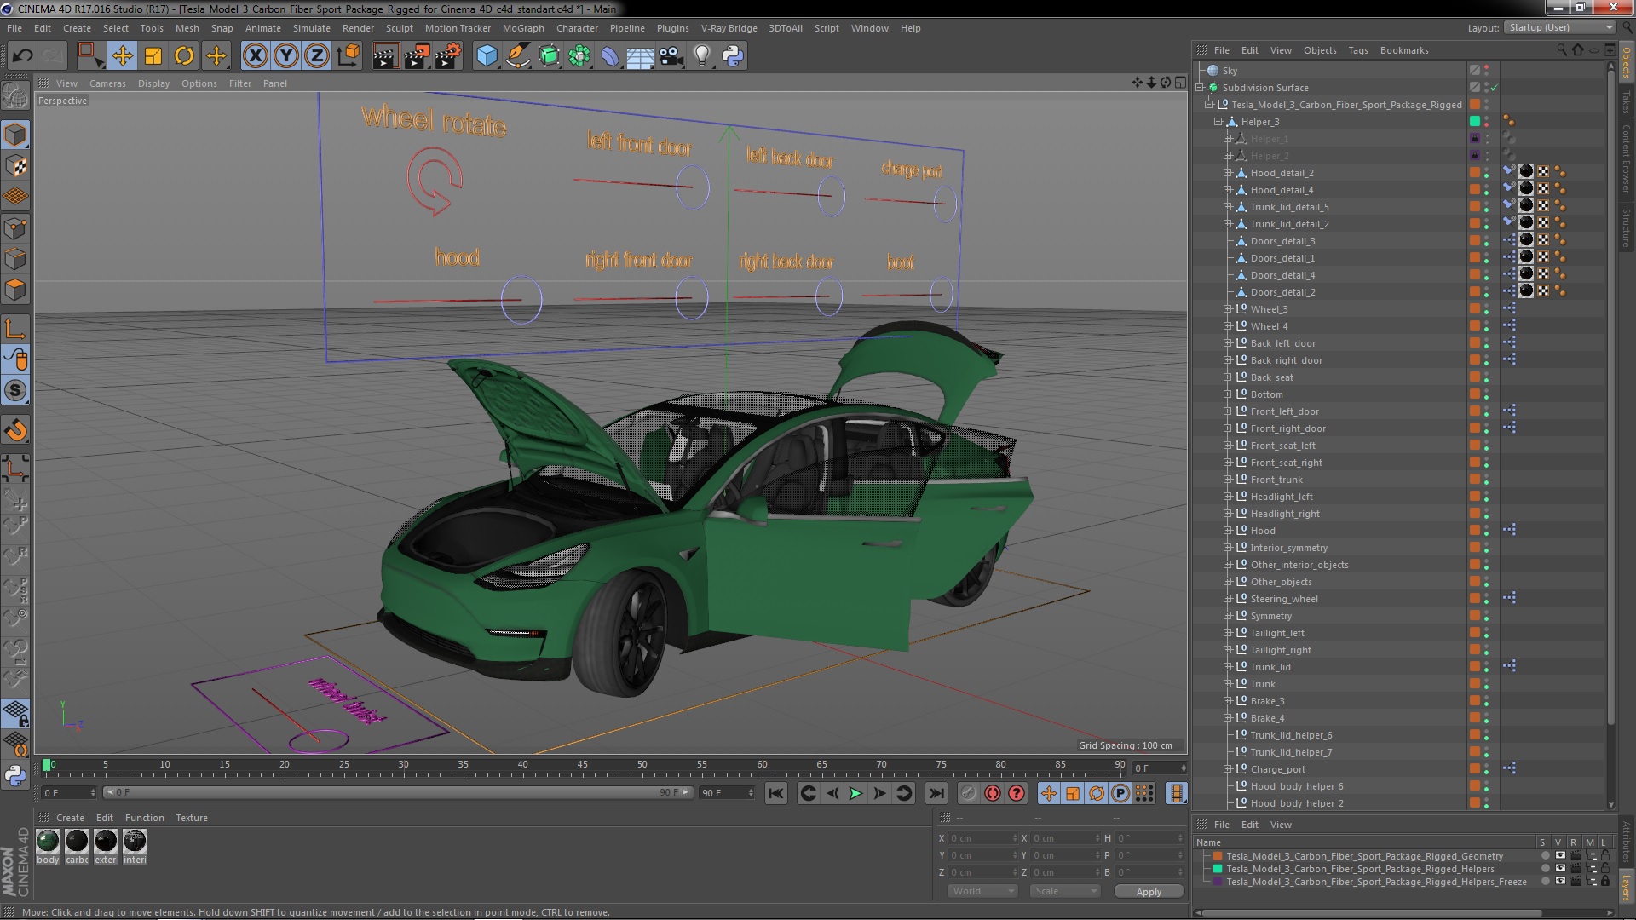Open the Scale mode dropdown

coord(1064,891)
